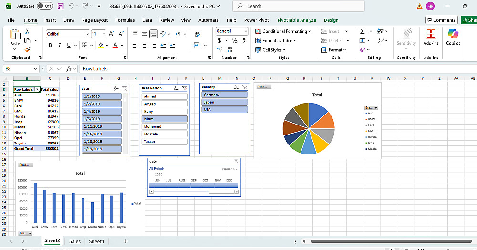
Task: Toggle the AutoSave switch
Action: 45,6
